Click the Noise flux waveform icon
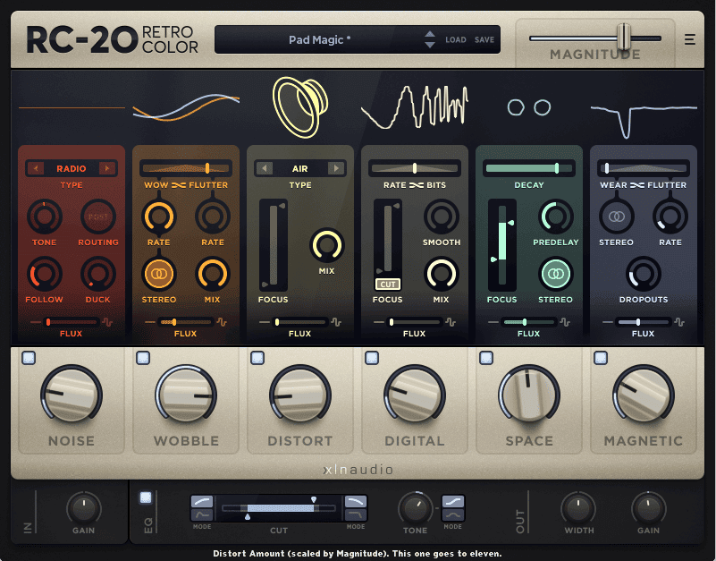Viewport: 716px width, 561px height. pyautogui.click(x=108, y=322)
